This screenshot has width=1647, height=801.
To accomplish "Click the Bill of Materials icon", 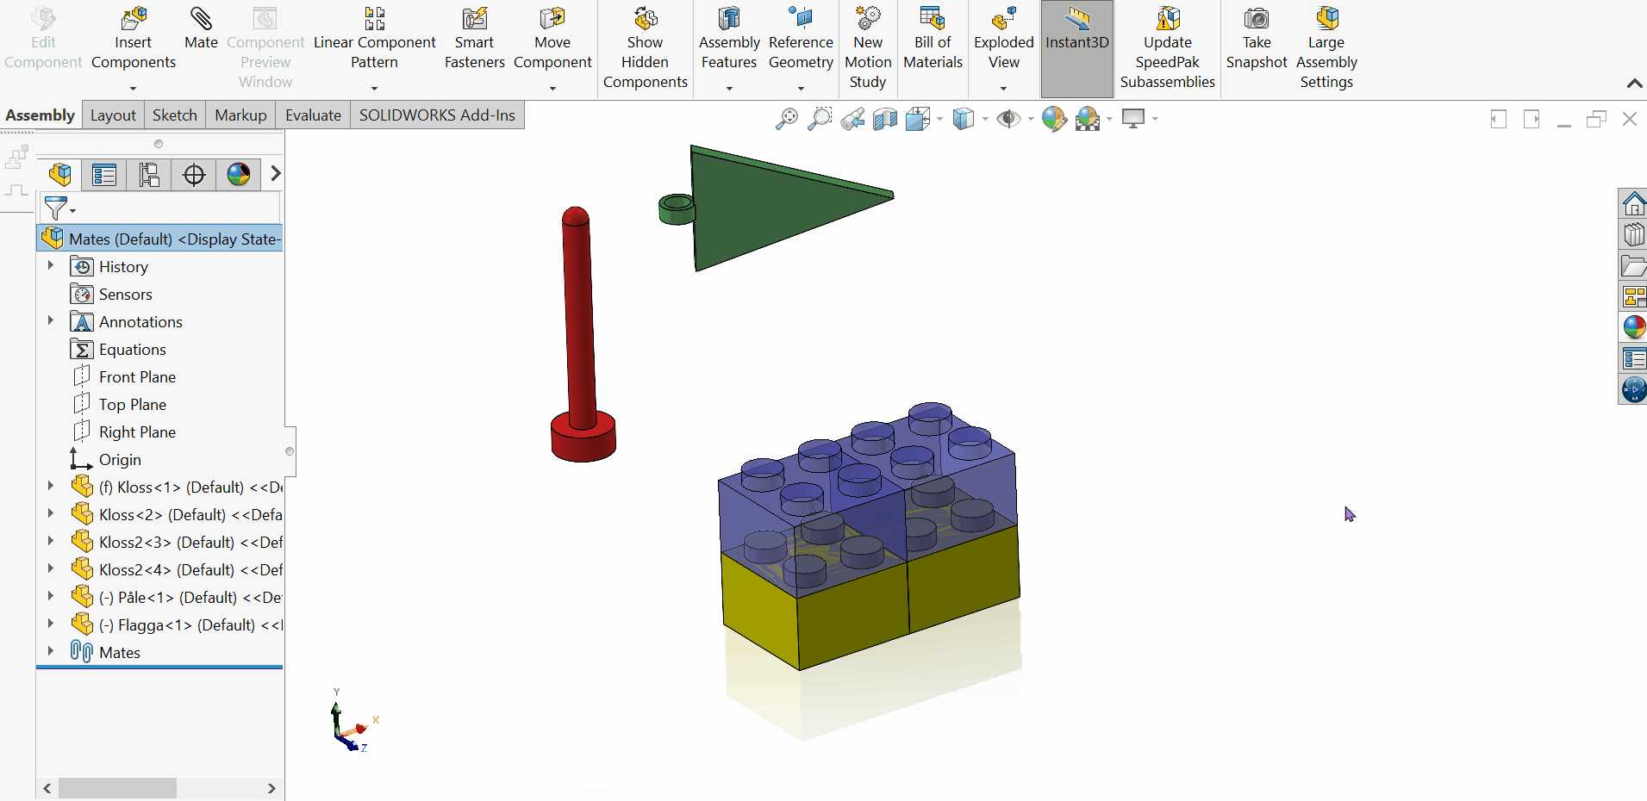I will pos(932,19).
